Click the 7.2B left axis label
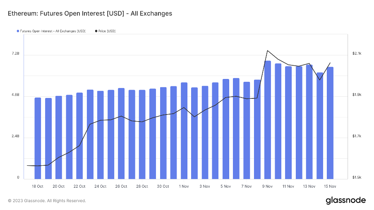 (15, 54)
